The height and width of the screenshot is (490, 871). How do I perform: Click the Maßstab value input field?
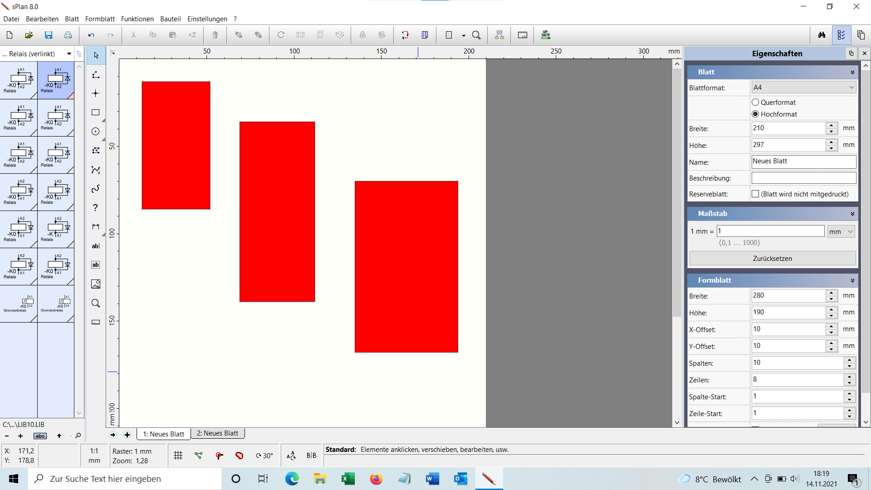(x=770, y=231)
